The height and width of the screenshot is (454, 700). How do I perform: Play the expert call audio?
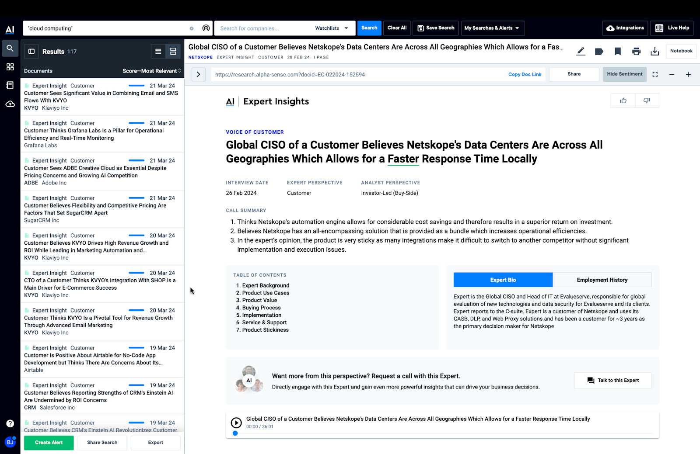click(x=236, y=423)
